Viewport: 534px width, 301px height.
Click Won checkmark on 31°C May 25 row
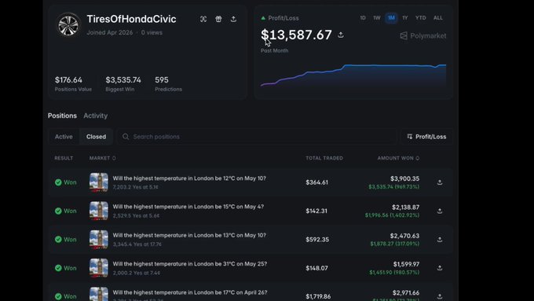pyautogui.click(x=58, y=268)
